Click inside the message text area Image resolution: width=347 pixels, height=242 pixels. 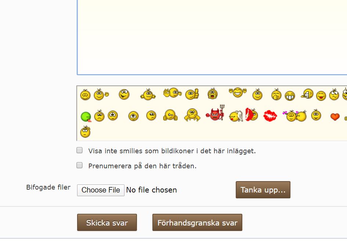click(x=212, y=37)
